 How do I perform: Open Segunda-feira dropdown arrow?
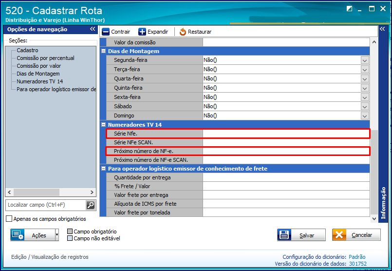[365, 60]
